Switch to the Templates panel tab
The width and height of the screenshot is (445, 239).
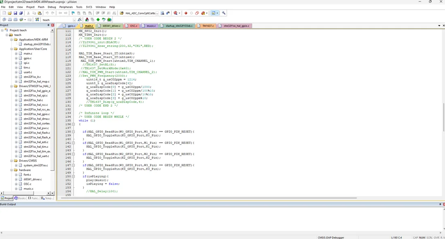(x=47, y=198)
